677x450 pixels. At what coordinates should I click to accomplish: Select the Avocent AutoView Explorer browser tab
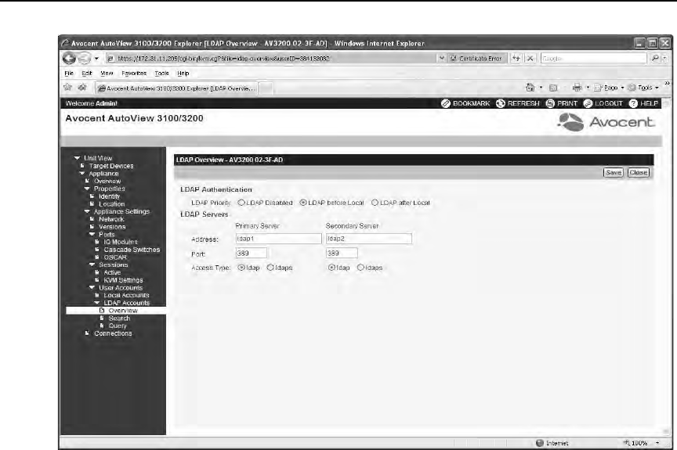[176, 88]
